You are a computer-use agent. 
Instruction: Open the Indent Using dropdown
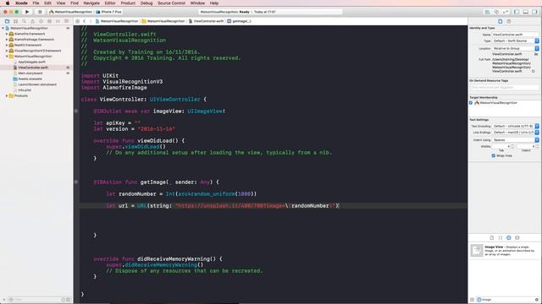point(515,140)
